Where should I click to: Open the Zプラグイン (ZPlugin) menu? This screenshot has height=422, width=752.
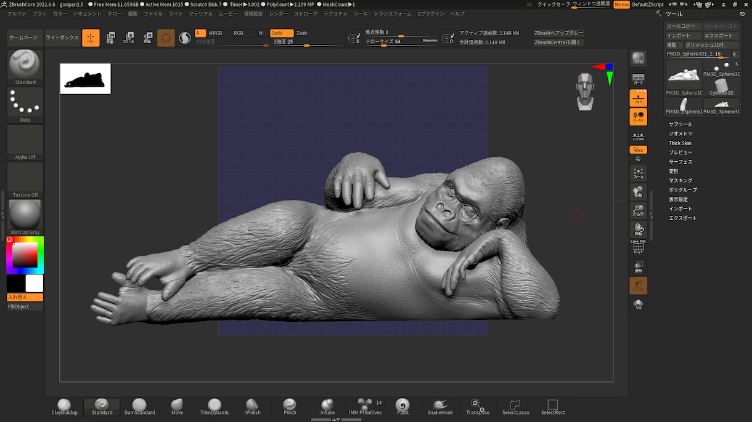tap(430, 14)
